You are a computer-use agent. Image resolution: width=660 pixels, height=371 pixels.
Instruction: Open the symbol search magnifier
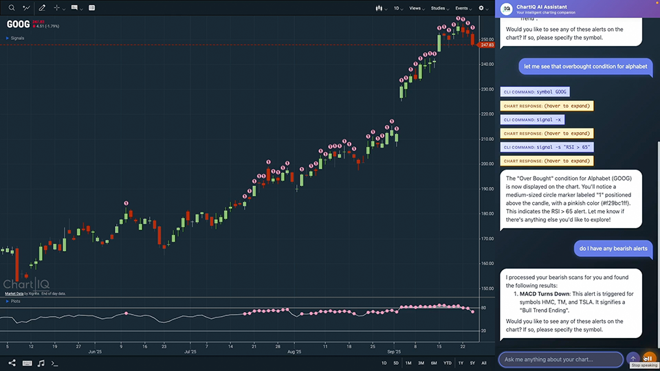coord(9,8)
